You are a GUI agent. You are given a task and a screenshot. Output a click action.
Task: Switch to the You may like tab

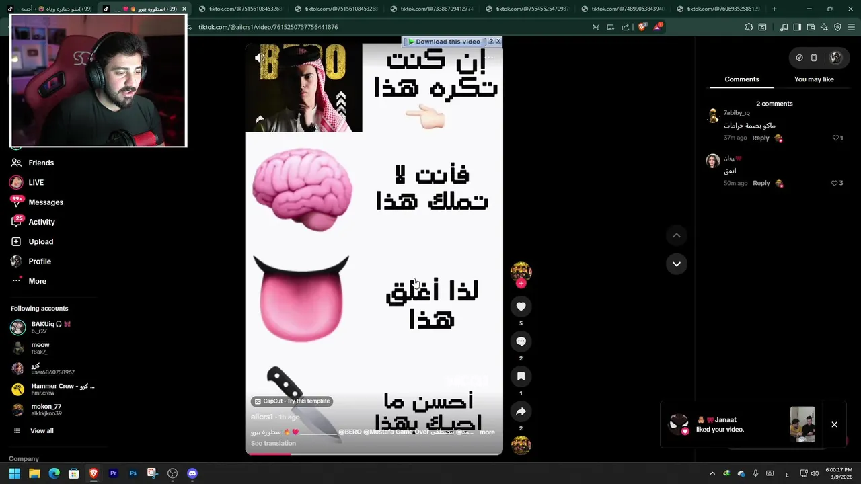(814, 79)
